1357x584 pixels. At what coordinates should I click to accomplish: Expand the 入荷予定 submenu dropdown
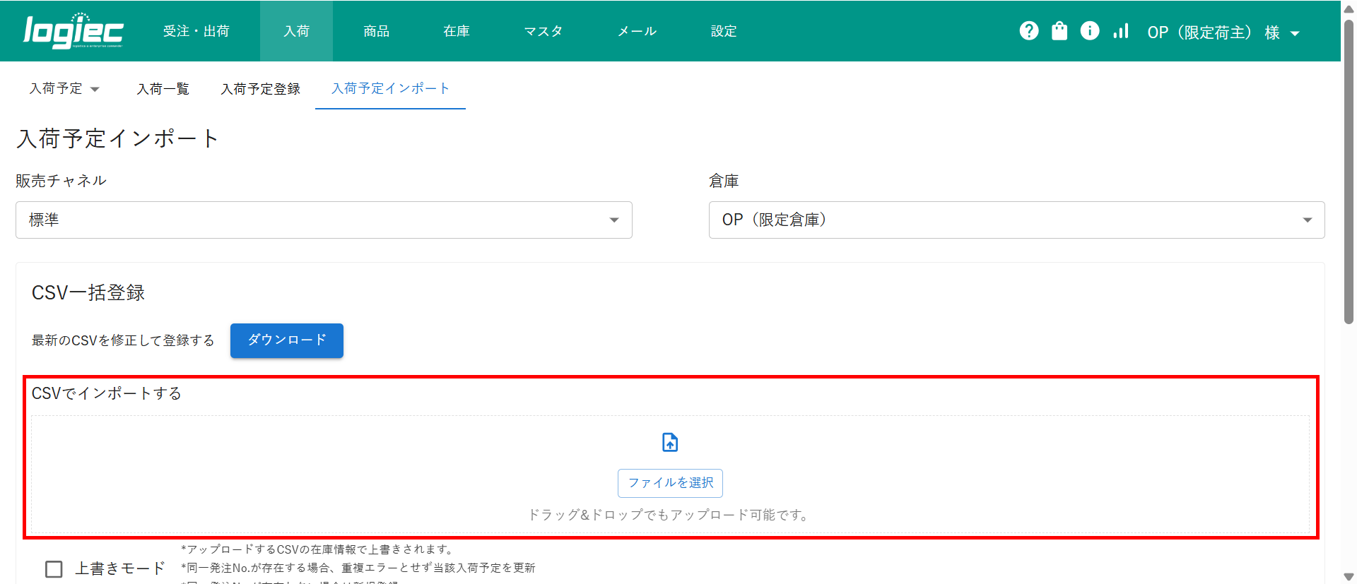(x=64, y=89)
